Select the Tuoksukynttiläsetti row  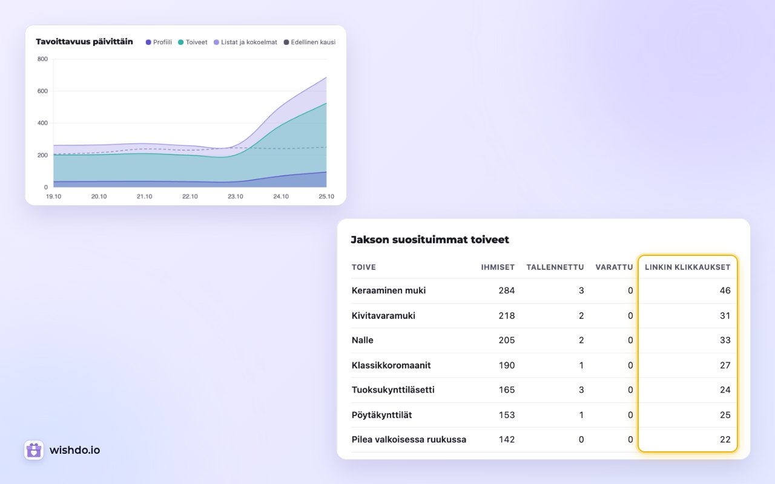click(544, 390)
